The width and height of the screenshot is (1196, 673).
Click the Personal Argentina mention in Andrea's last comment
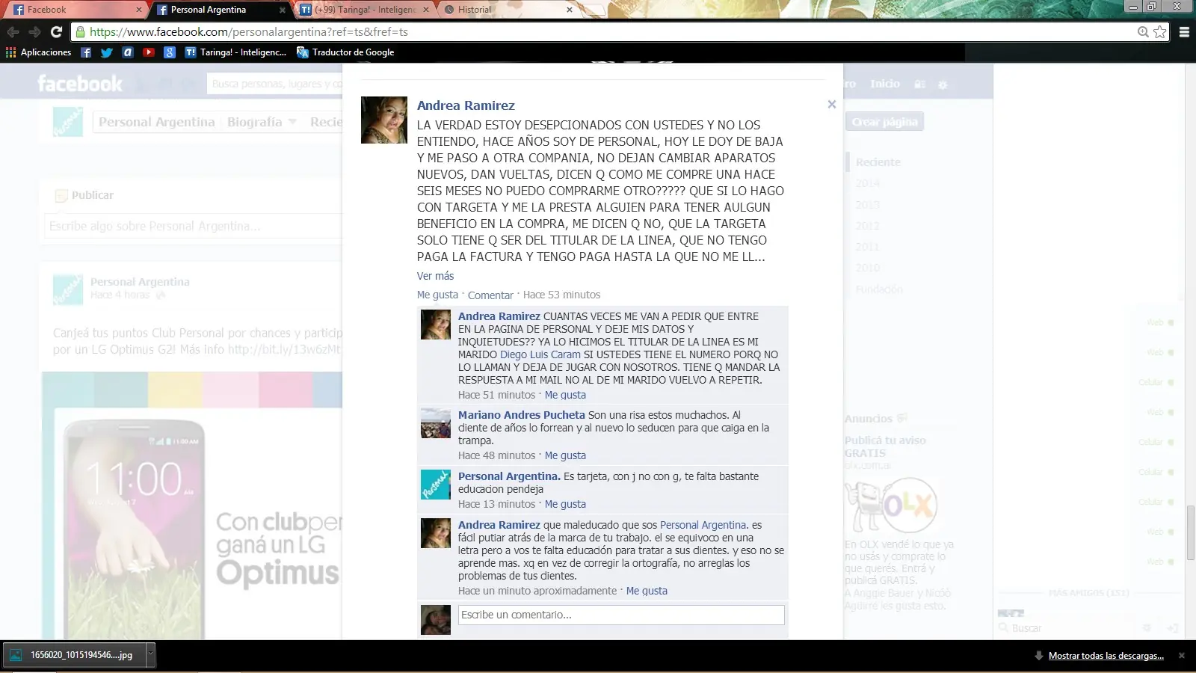click(x=703, y=525)
